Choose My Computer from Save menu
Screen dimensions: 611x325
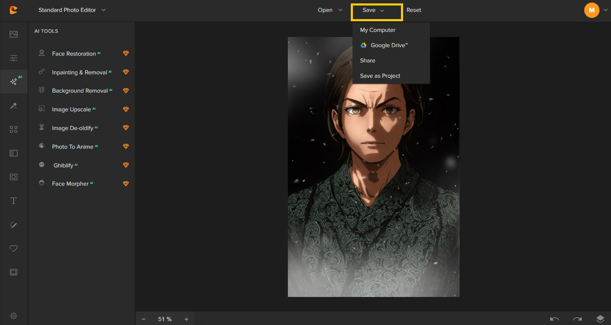click(378, 30)
